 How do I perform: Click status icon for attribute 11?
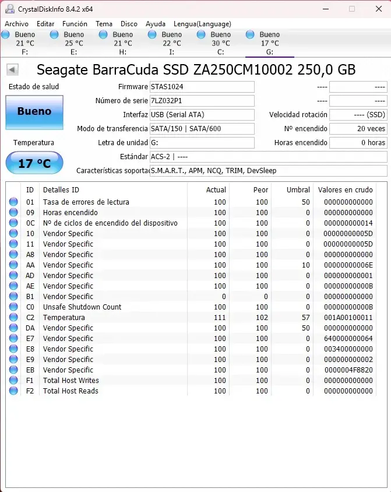coord(13,244)
